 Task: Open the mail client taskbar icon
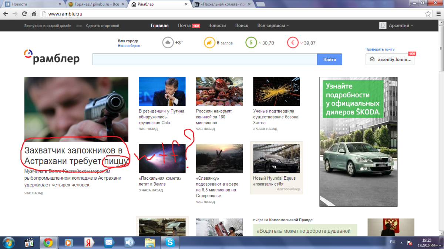108,242
